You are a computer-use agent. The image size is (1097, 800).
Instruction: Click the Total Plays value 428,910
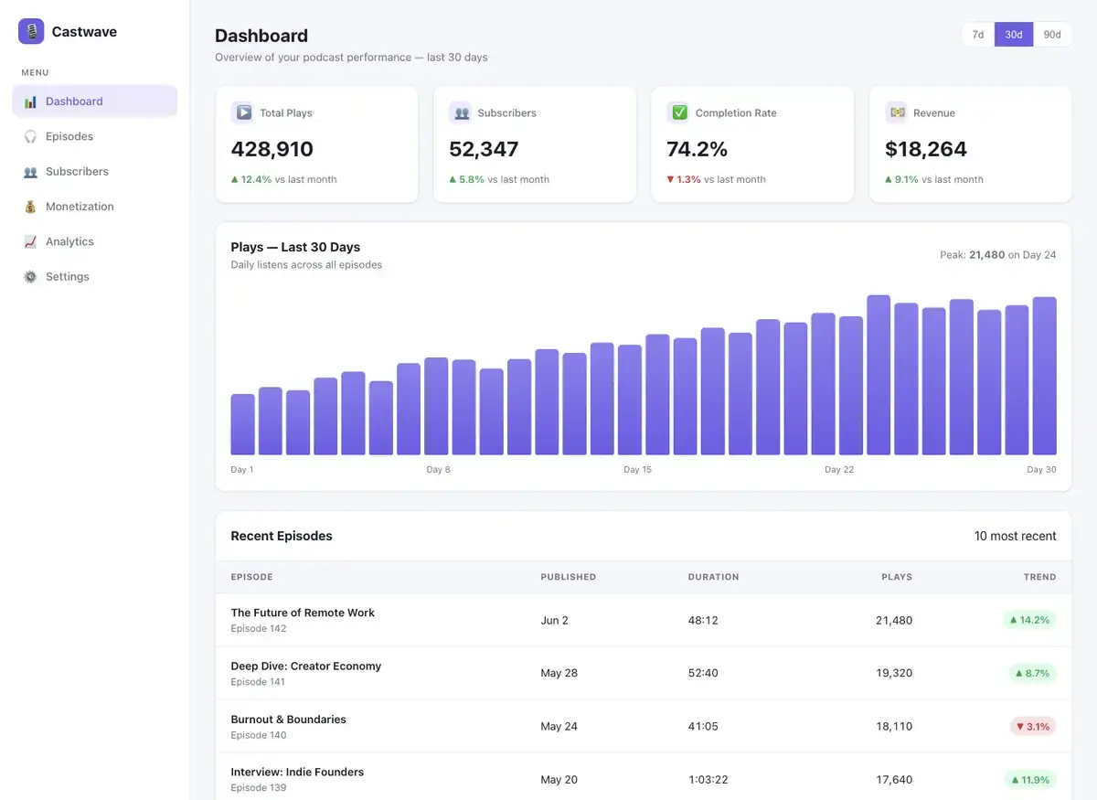pyautogui.click(x=272, y=149)
